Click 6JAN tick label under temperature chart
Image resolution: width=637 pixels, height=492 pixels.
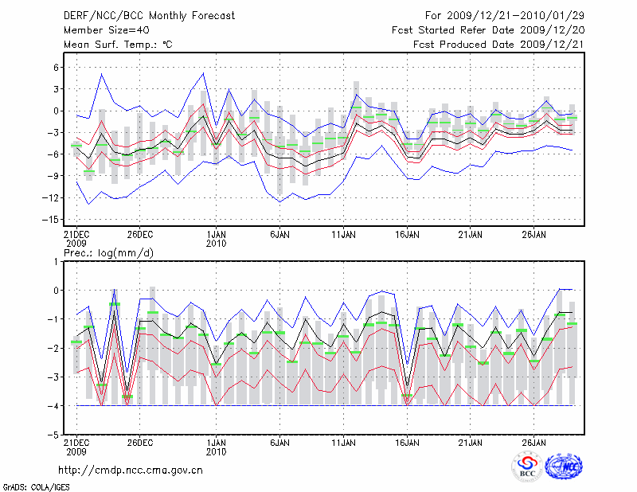pyautogui.click(x=279, y=235)
